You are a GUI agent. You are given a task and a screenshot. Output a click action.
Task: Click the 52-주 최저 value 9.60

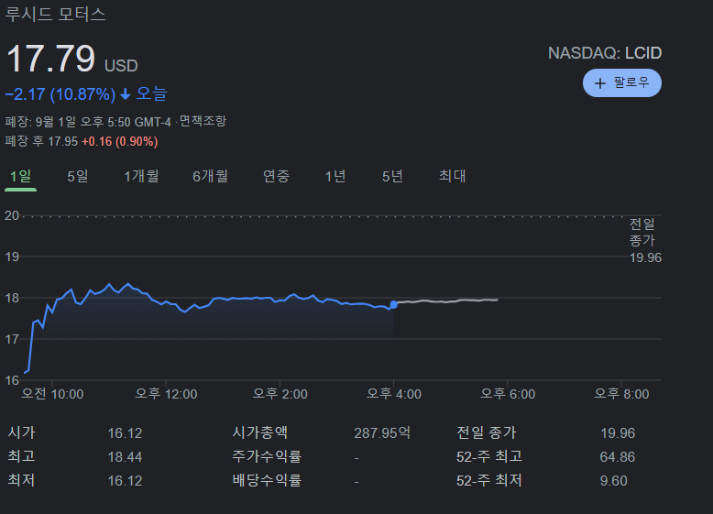(x=613, y=481)
